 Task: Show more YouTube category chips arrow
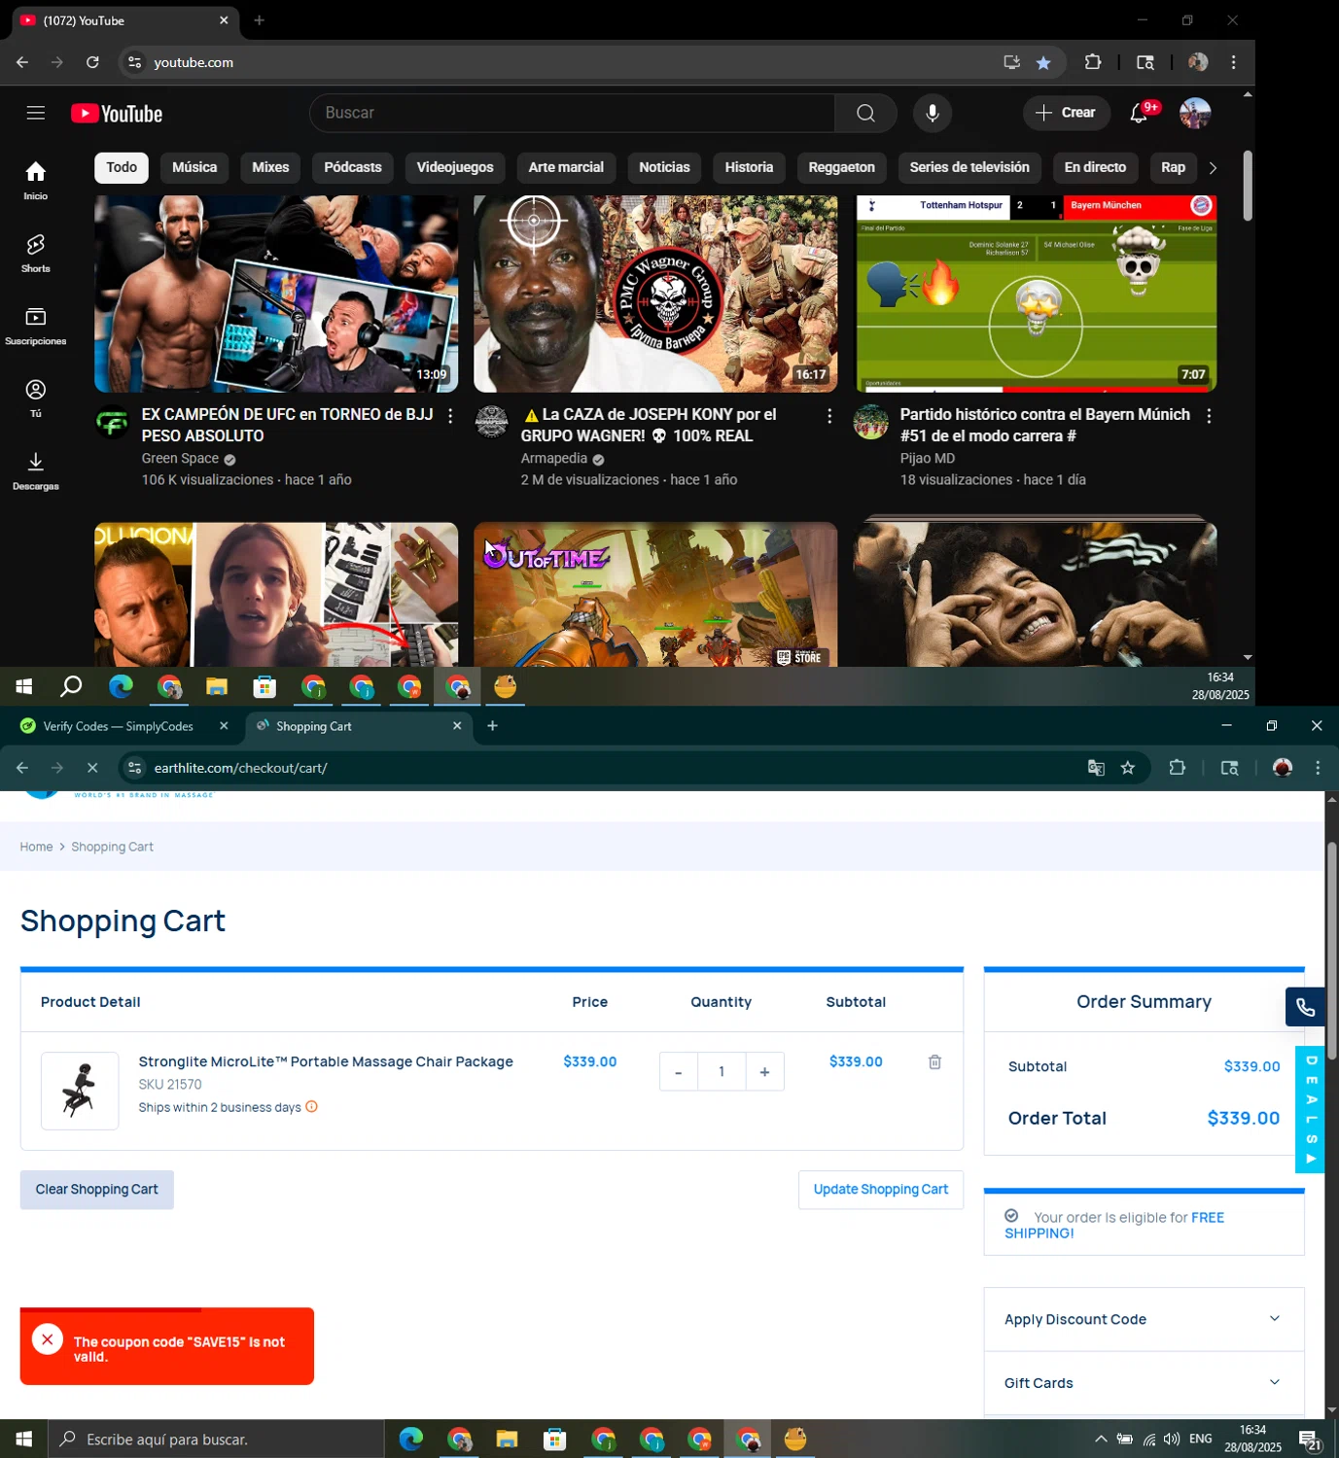[x=1213, y=167]
